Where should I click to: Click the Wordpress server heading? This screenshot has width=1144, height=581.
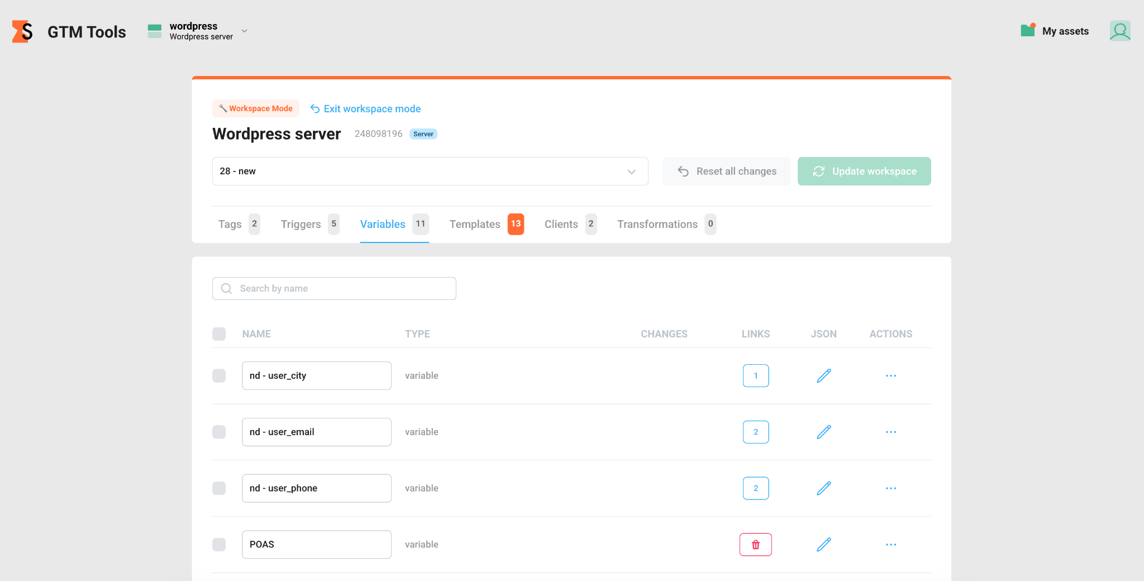point(277,134)
